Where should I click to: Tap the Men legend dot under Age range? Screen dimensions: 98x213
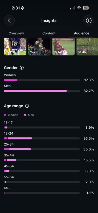pyautogui.click(x=25, y=115)
